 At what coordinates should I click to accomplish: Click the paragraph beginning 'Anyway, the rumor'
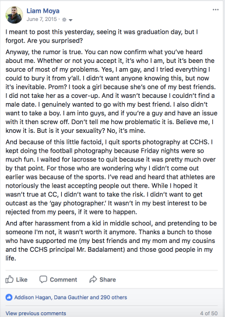point(111,91)
